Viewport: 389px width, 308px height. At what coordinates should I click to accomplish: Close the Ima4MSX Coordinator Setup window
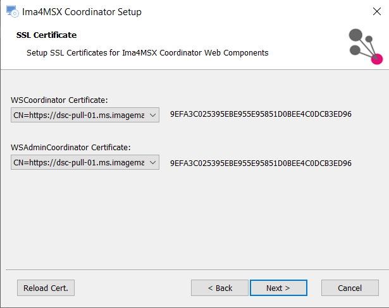(x=376, y=11)
